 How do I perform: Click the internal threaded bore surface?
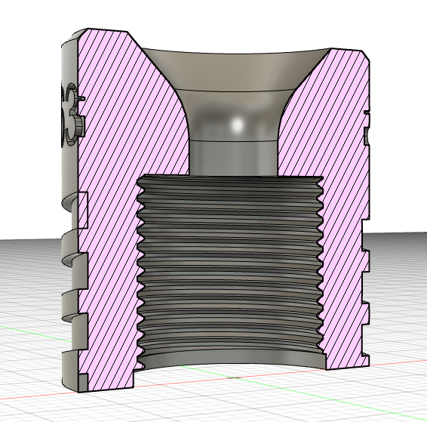(230, 264)
